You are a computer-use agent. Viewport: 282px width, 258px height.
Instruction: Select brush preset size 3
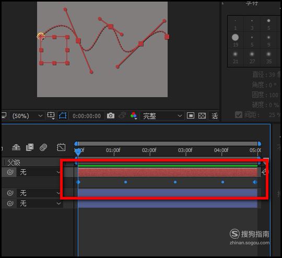(252, 24)
